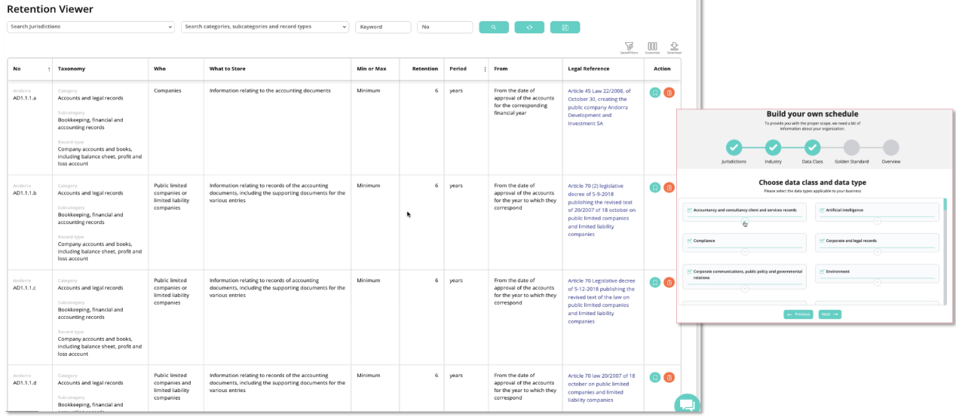
Task: Click 'Information relating to the accounting documents' cell
Action: point(270,90)
